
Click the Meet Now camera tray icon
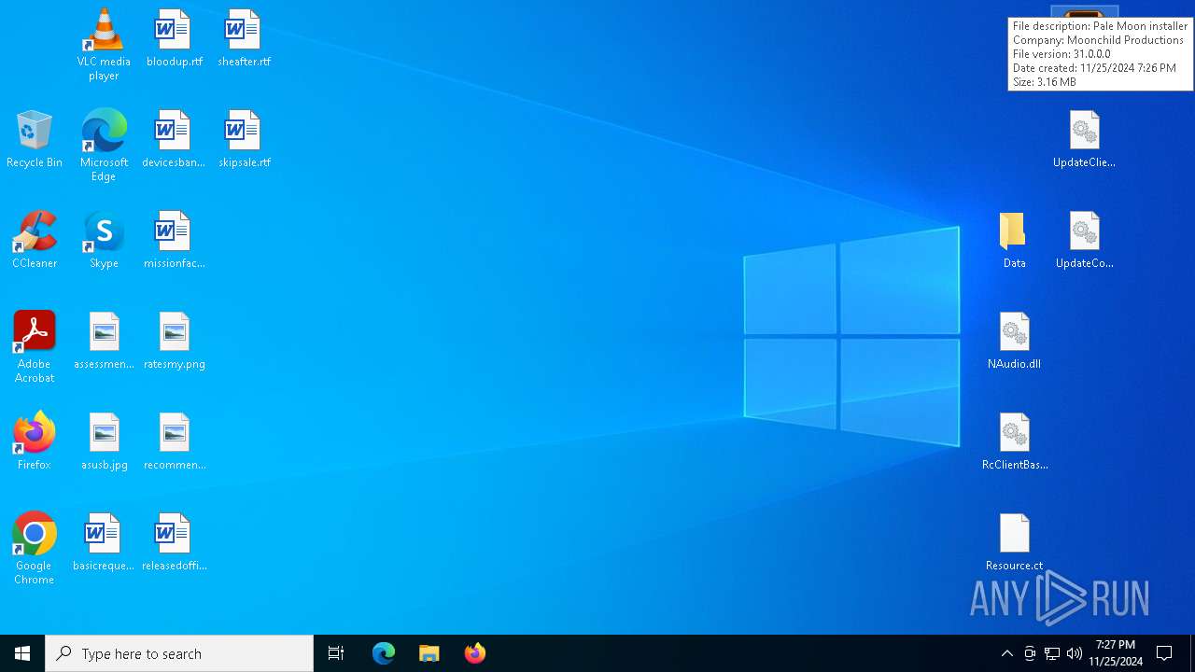pyautogui.click(x=1030, y=653)
